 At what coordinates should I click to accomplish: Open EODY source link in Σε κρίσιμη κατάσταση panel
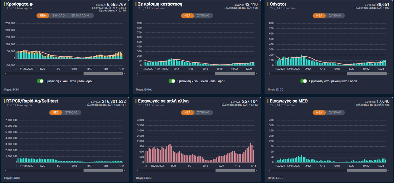pyautogui.click(x=148, y=89)
